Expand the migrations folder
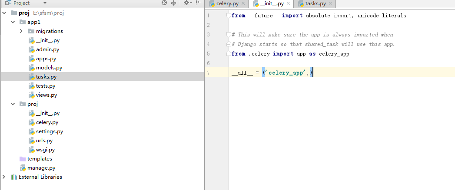455x190 pixels. click(21, 31)
